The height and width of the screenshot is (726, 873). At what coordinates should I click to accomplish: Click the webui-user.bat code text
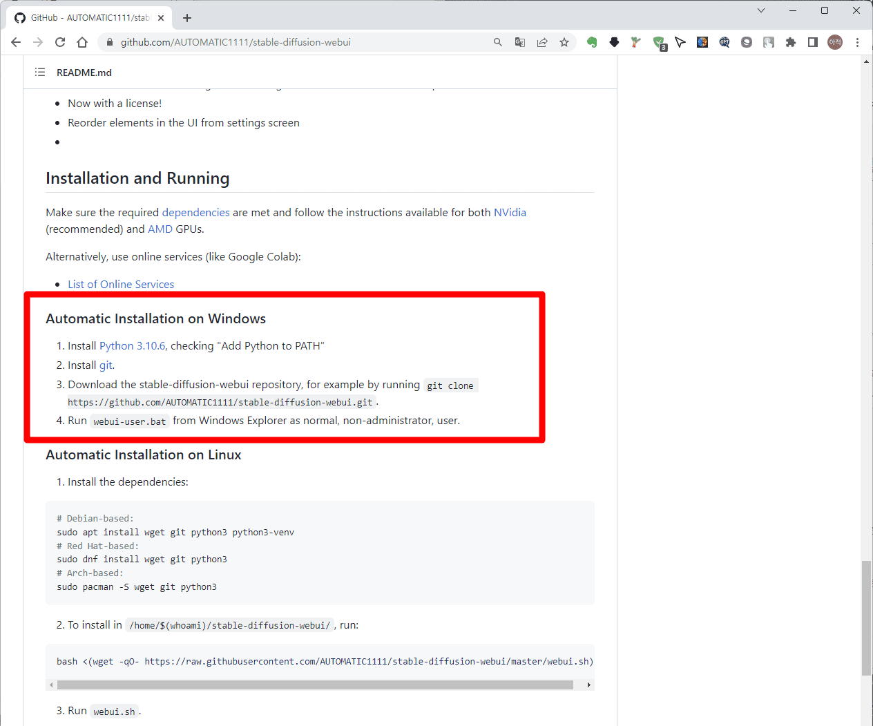[130, 421]
